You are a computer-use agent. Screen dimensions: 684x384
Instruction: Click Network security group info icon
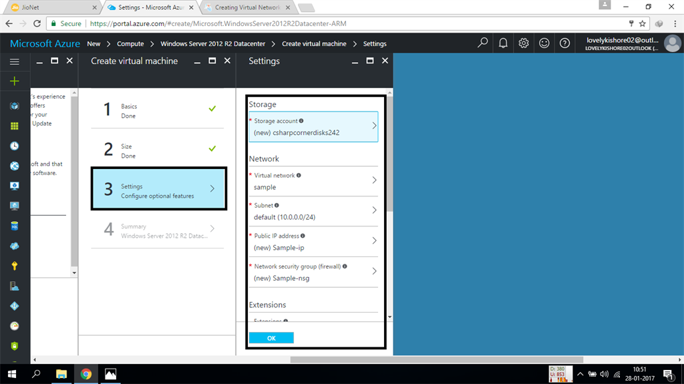pos(345,266)
